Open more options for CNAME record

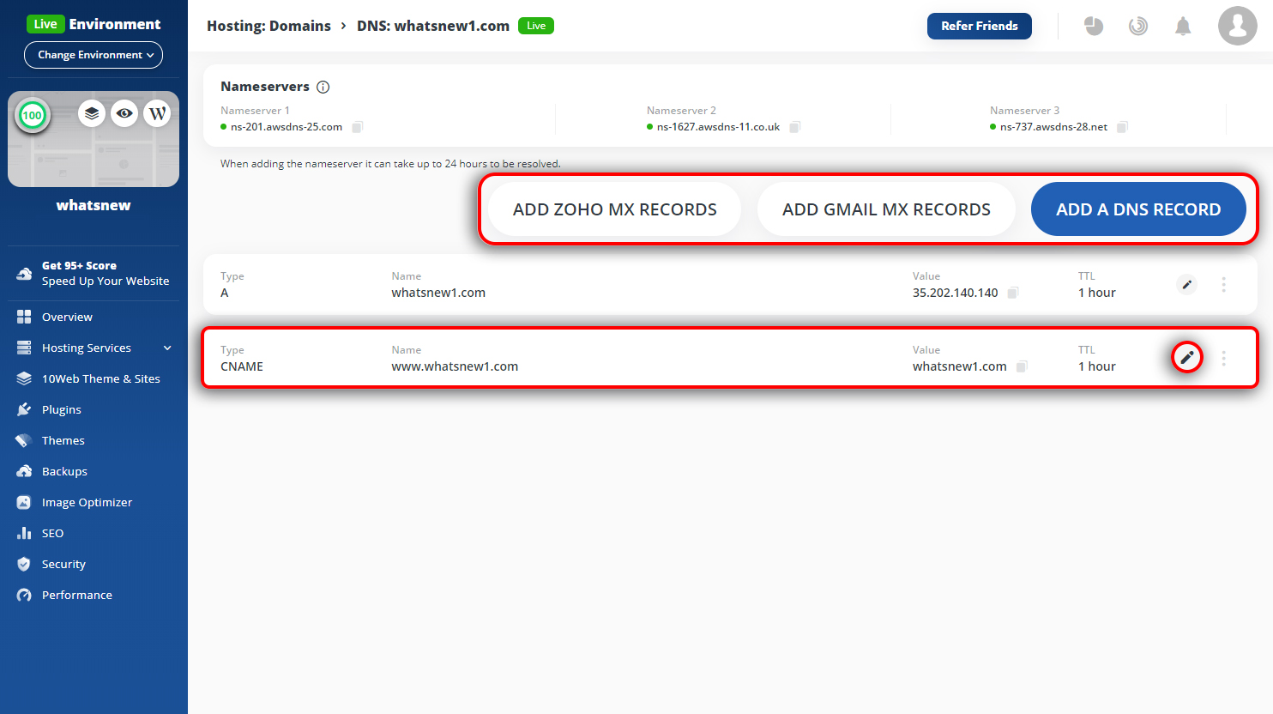pyautogui.click(x=1224, y=358)
